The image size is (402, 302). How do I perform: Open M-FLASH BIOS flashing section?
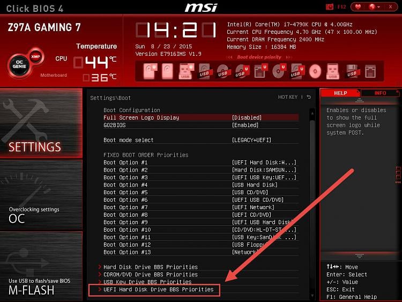pyautogui.click(x=41, y=267)
